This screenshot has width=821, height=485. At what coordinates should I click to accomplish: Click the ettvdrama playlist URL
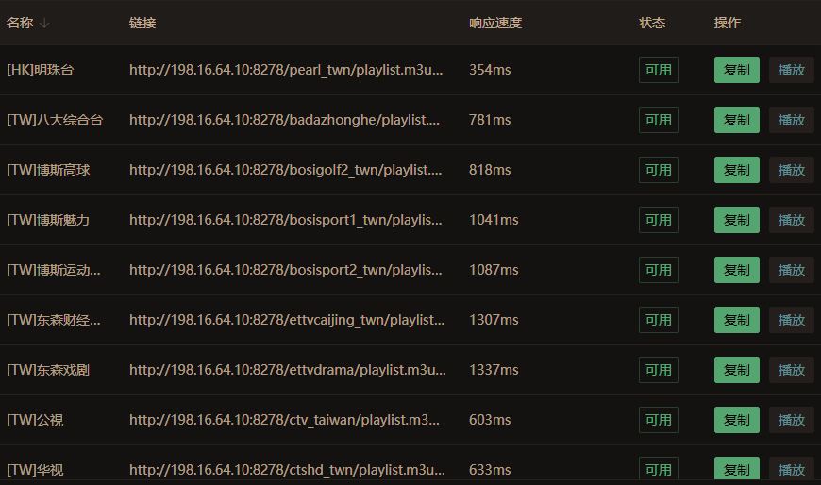(288, 370)
